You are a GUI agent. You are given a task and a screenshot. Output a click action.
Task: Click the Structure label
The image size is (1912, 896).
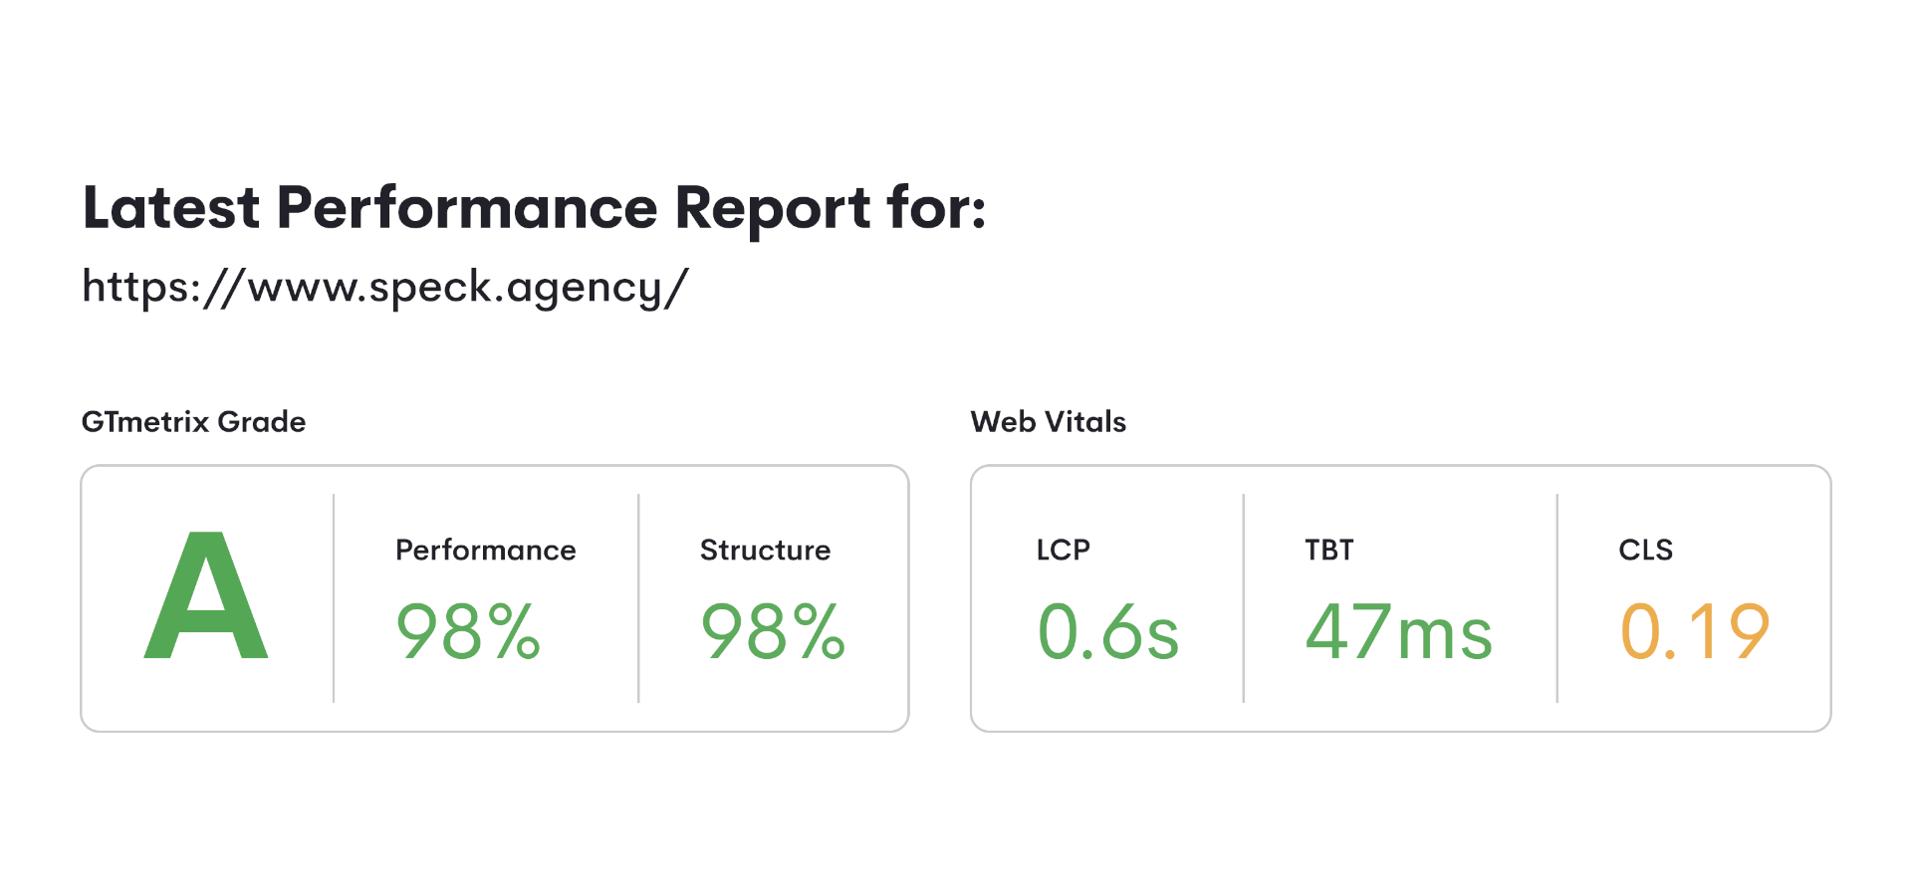click(765, 551)
